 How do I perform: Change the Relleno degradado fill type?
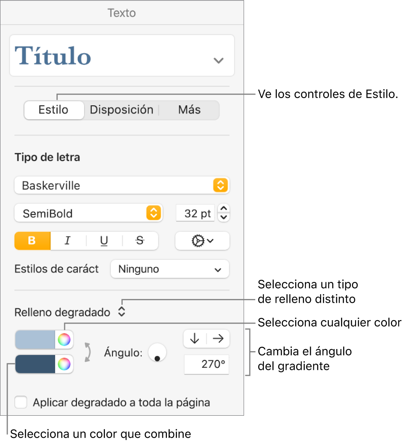tap(121, 313)
